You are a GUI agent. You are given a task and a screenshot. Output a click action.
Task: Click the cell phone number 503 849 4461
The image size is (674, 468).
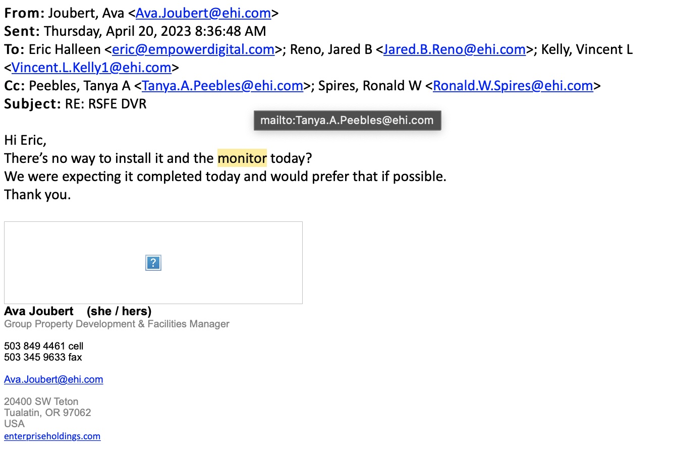tap(35, 346)
